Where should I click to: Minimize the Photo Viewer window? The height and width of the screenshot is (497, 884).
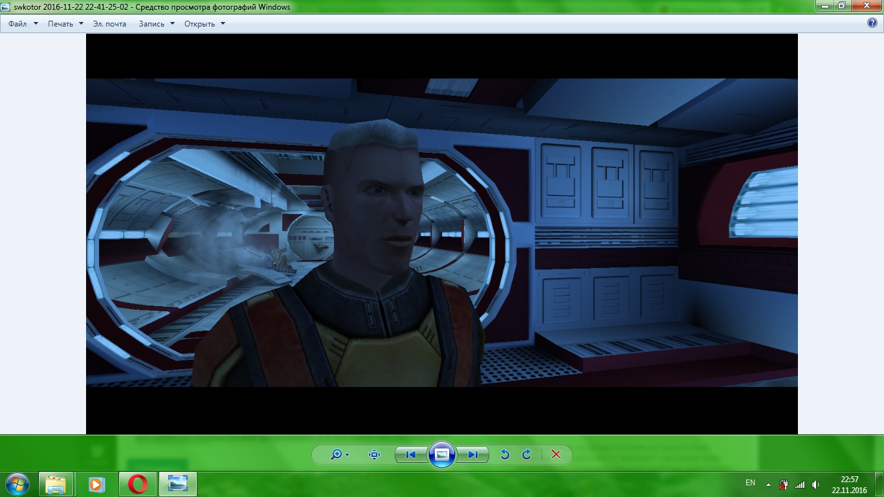pos(824,6)
